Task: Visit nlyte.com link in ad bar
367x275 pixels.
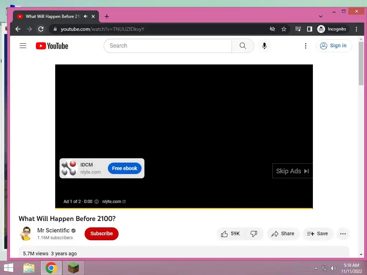Action: pos(114,202)
